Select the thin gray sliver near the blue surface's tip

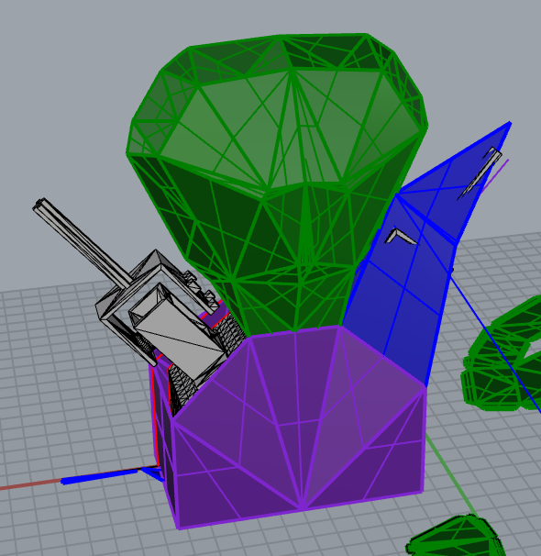click(x=480, y=173)
